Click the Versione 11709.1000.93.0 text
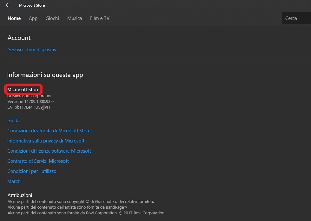This screenshot has width=311, height=221. click(x=30, y=102)
